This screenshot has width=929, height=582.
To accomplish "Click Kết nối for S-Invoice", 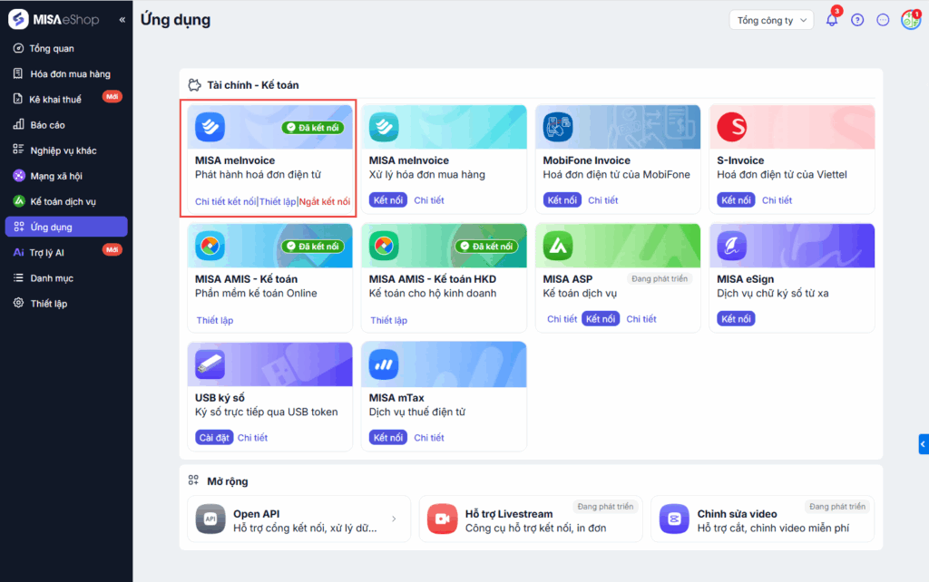I will click(736, 200).
